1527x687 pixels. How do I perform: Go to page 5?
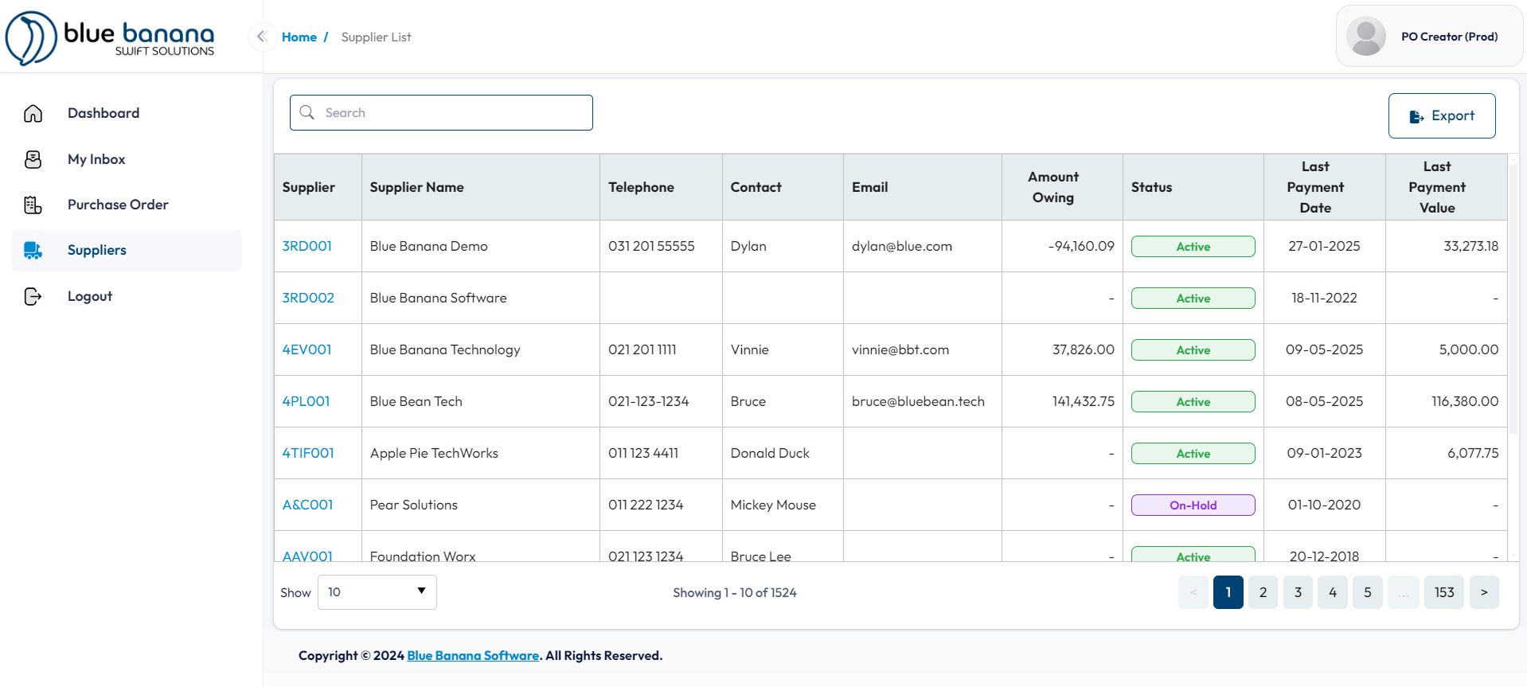point(1368,592)
